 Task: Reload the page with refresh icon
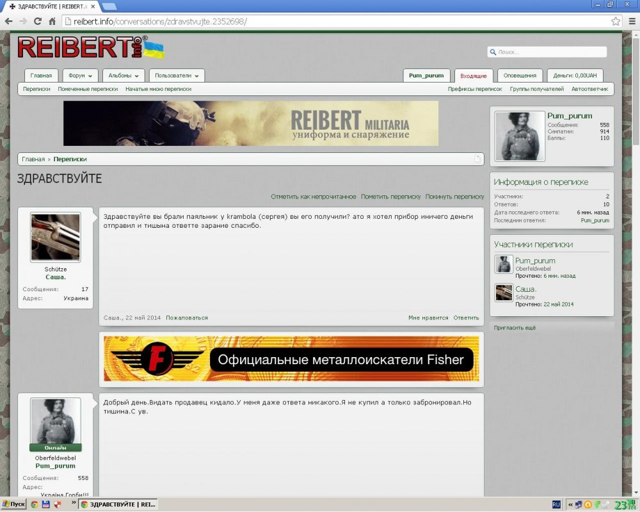pos(38,21)
